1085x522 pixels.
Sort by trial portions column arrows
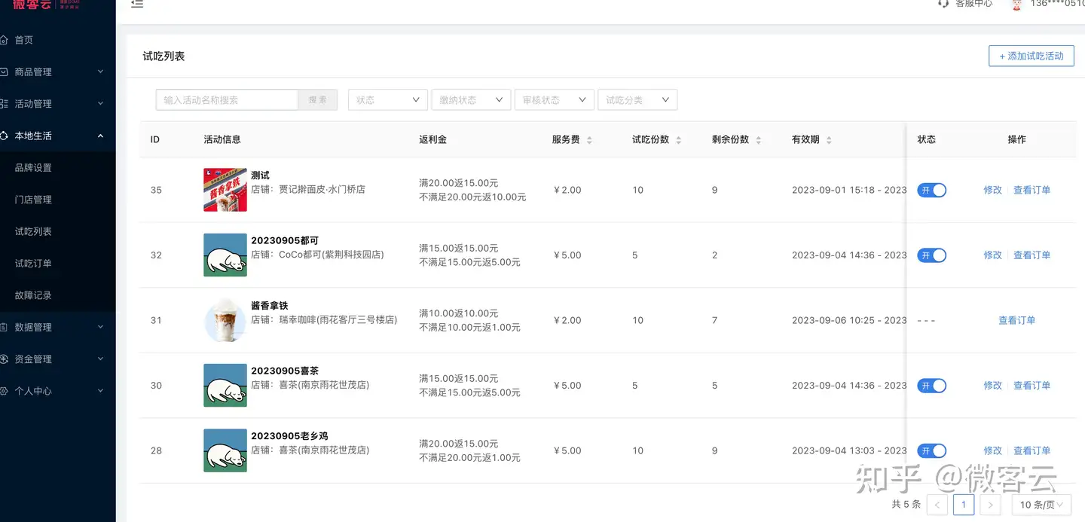678,140
